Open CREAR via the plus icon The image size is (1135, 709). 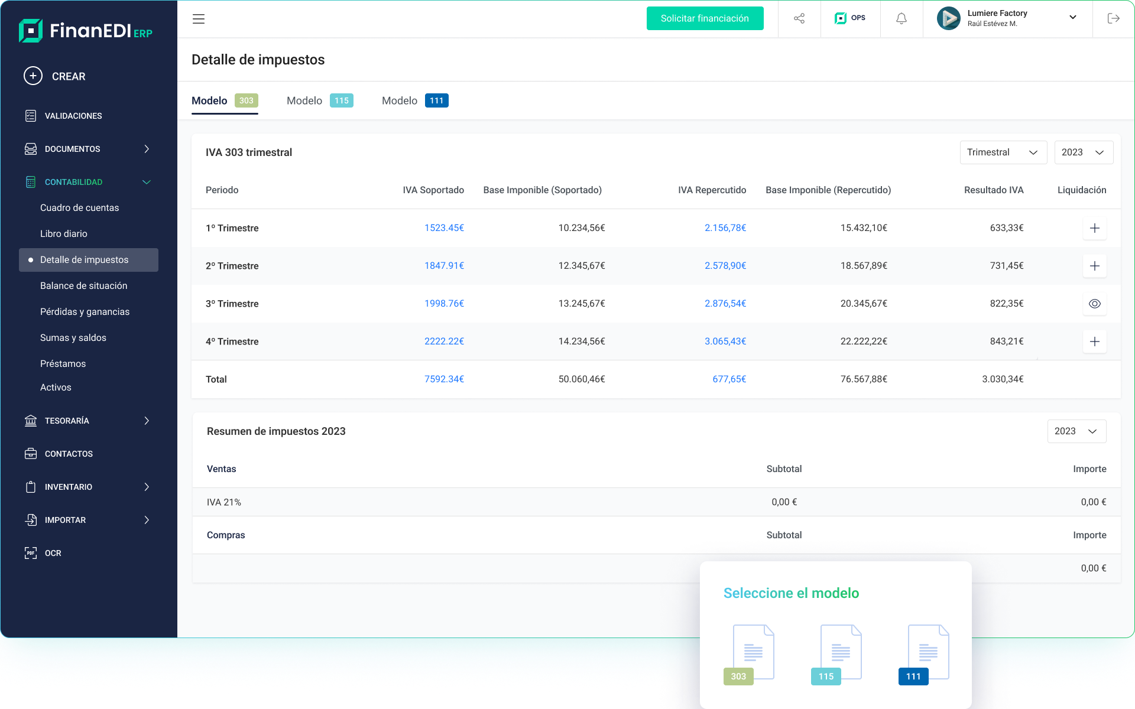click(x=33, y=76)
